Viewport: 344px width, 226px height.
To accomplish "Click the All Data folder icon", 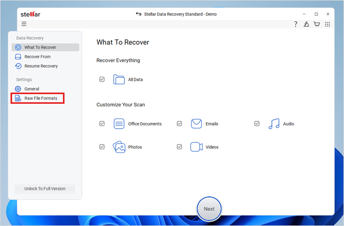I will point(119,79).
